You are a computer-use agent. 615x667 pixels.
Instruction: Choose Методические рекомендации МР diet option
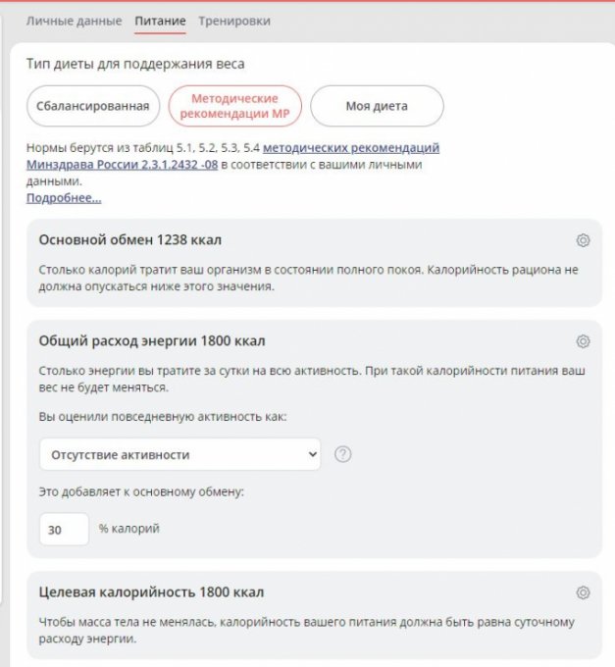tap(234, 106)
